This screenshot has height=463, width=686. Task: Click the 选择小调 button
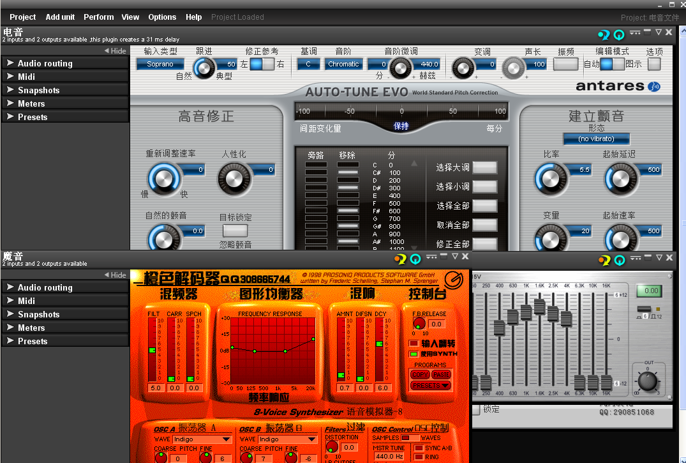(485, 186)
